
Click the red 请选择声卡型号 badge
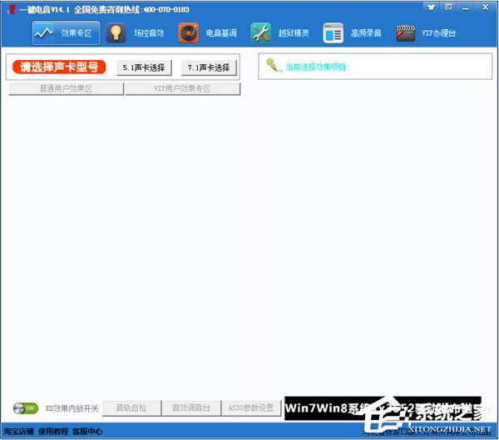point(59,67)
